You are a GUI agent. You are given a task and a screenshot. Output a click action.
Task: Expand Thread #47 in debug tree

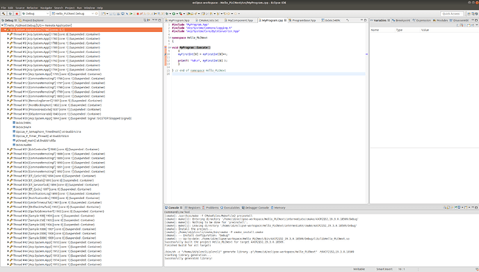tap(8, 264)
